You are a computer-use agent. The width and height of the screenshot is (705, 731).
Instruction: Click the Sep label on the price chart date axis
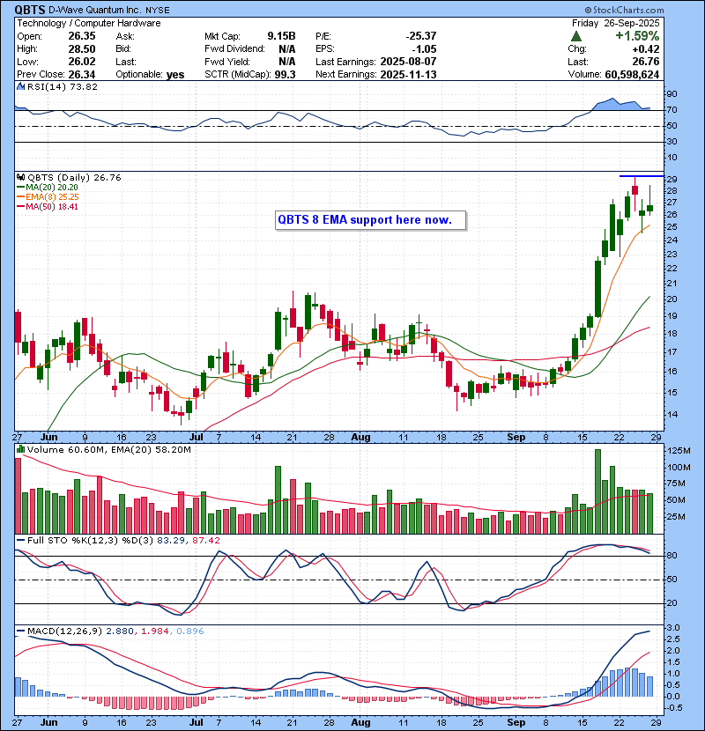point(516,438)
